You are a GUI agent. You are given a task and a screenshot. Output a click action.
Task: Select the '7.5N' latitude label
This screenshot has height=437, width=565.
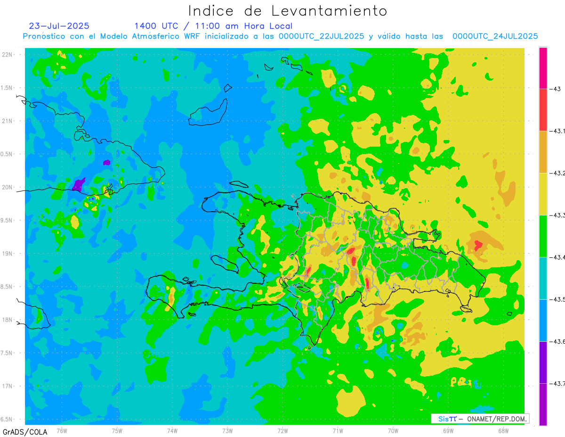(x=7, y=353)
